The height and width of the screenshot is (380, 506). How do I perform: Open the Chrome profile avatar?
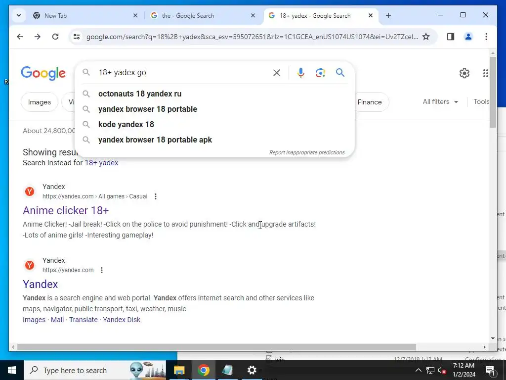[468, 37]
